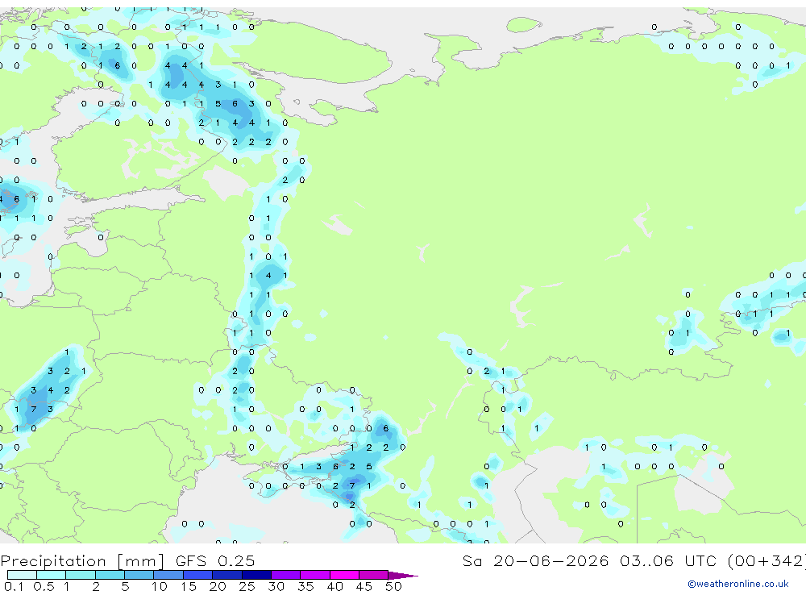Click the legend label '25'

pyautogui.click(x=247, y=586)
